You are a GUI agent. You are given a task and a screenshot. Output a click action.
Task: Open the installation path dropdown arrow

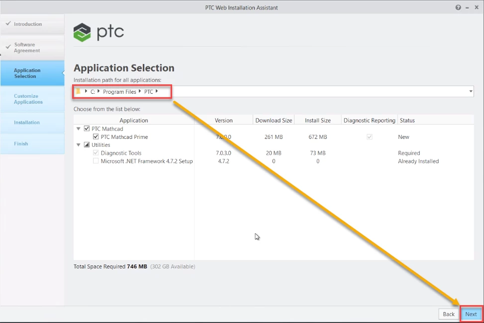point(471,91)
